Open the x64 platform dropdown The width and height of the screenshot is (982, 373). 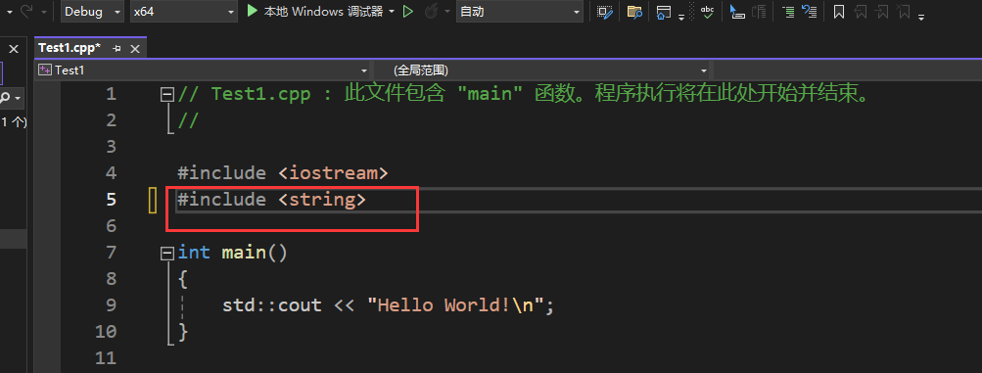(183, 12)
